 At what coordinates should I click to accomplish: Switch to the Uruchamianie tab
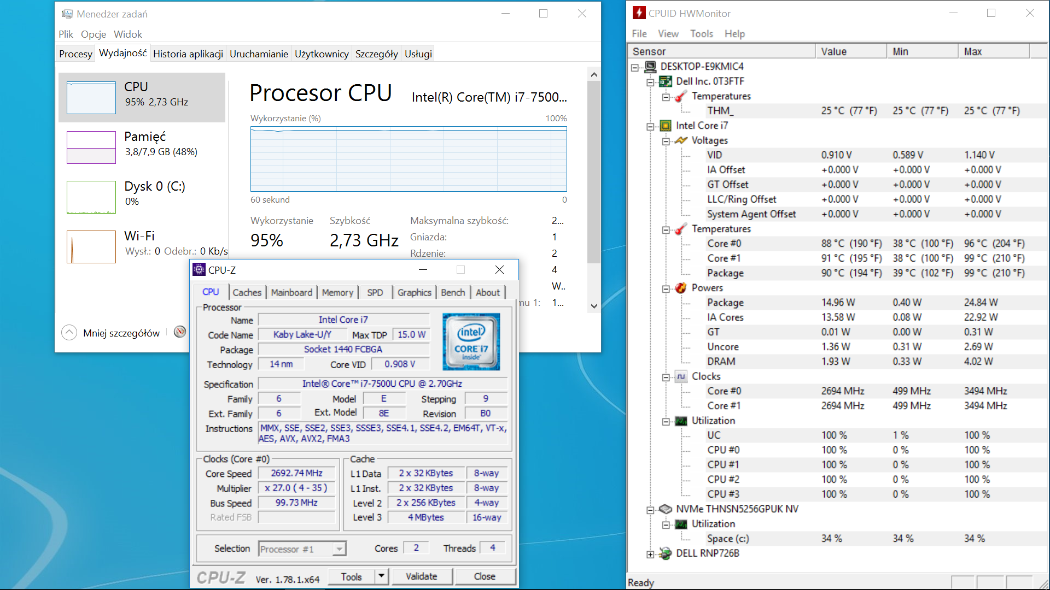point(259,54)
